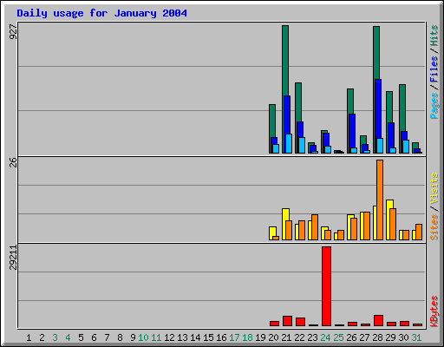Screen dimensions: 444x347
Task: Click the yellow "Visits" legend label
Action: coord(434,188)
